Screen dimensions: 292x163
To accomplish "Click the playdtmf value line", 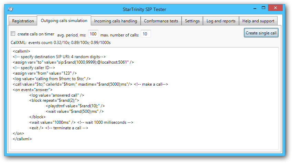I will tap(75, 106).
